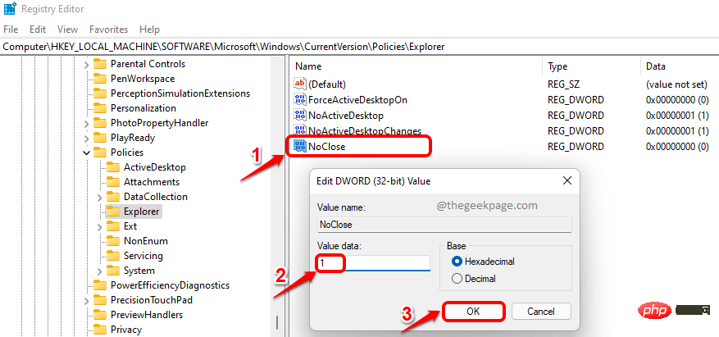
Task: Open the View menu
Action: click(67, 30)
